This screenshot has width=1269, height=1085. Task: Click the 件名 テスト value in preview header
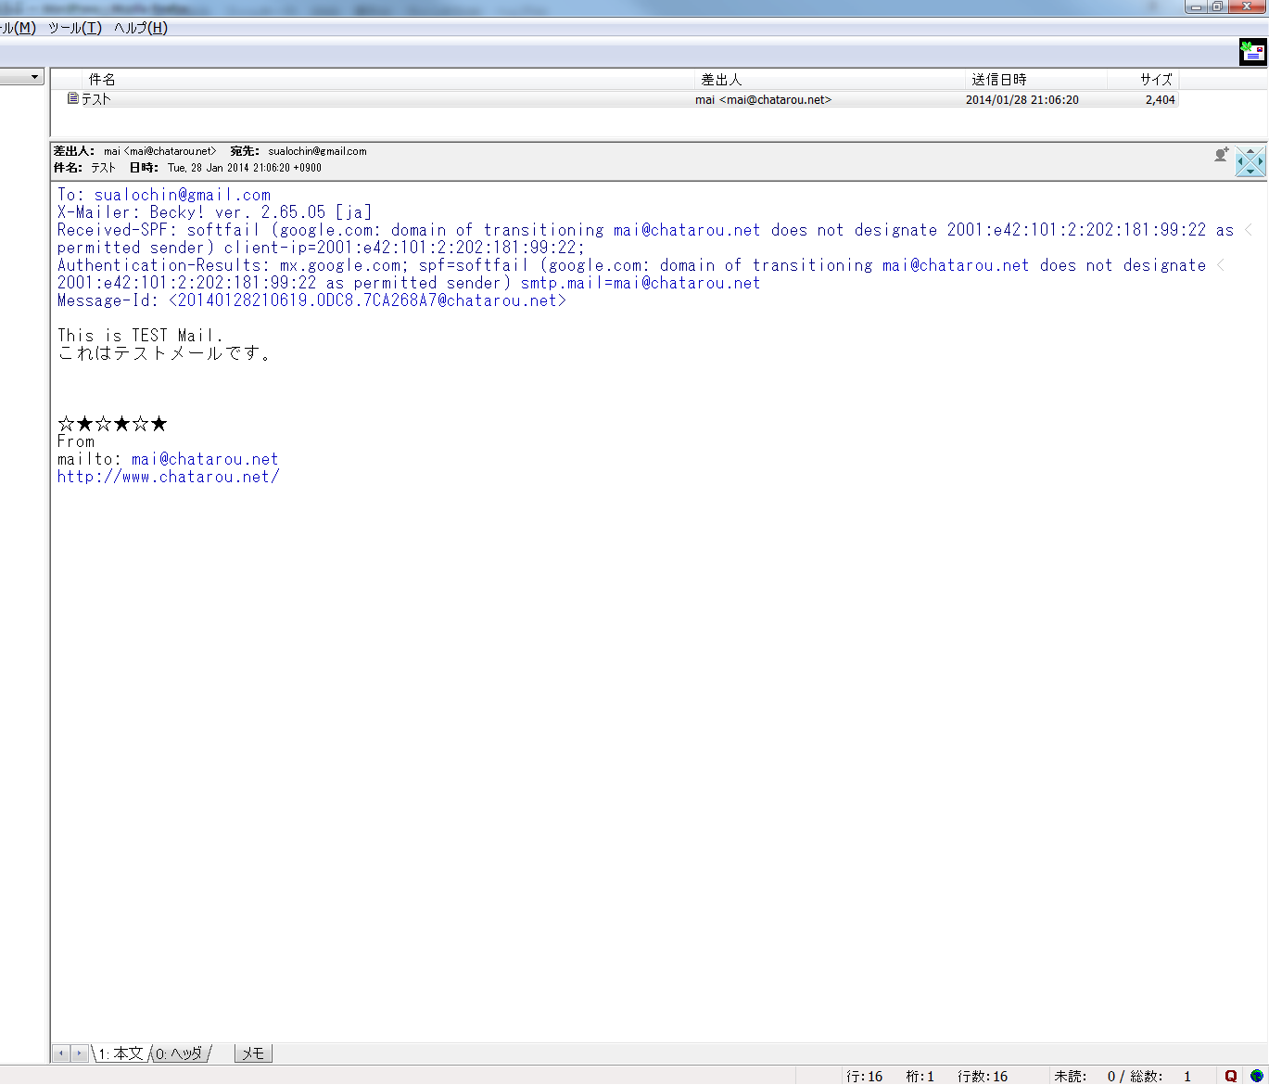click(103, 168)
